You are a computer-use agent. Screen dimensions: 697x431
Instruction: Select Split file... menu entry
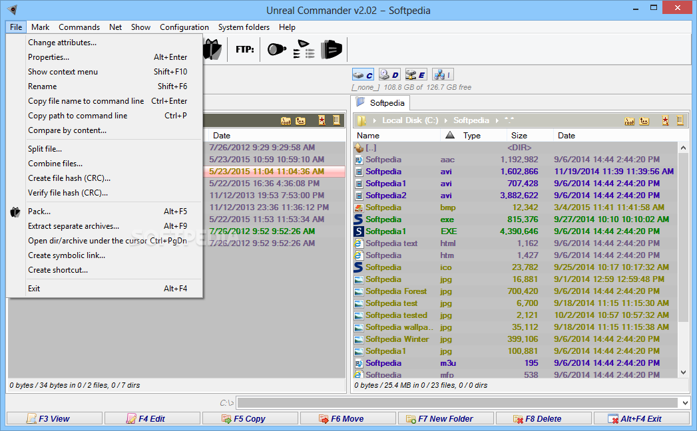105,149
